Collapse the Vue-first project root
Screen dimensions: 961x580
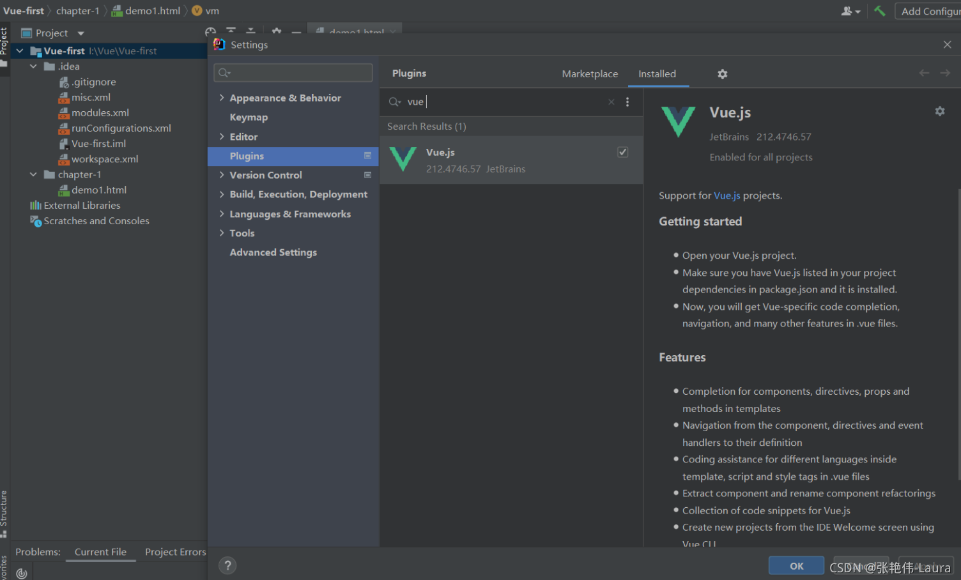(x=20, y=50)
